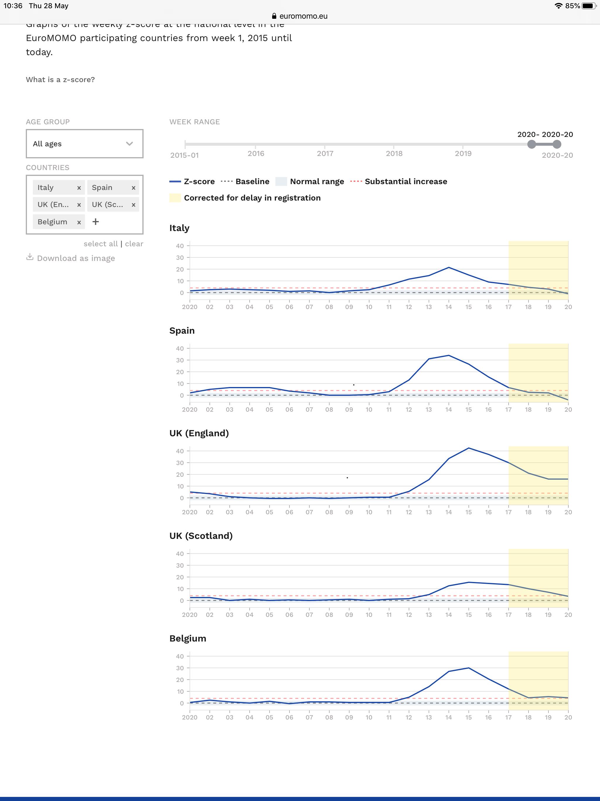Open the What is a z-score? link
The height and width of the screenshot is (801, 600).
click(x=60, y=80)
